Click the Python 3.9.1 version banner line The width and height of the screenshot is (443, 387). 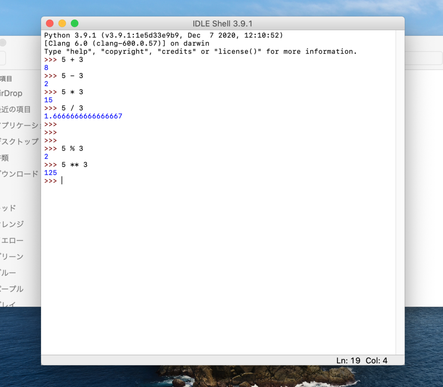point(164,35)
